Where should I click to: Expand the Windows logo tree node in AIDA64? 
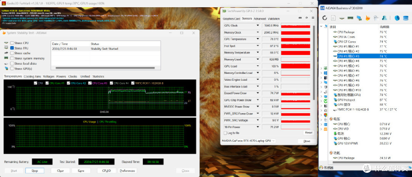click(x=321, y=73)
